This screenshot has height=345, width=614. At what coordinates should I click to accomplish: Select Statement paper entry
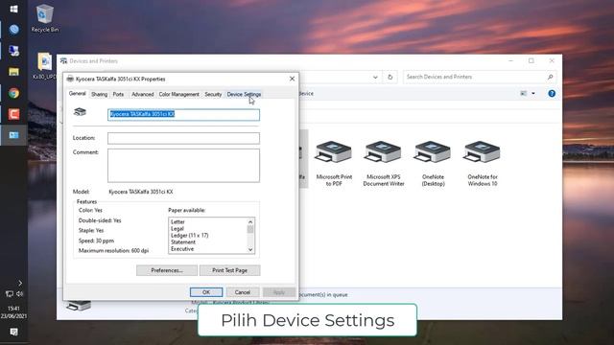click(183, 242)
